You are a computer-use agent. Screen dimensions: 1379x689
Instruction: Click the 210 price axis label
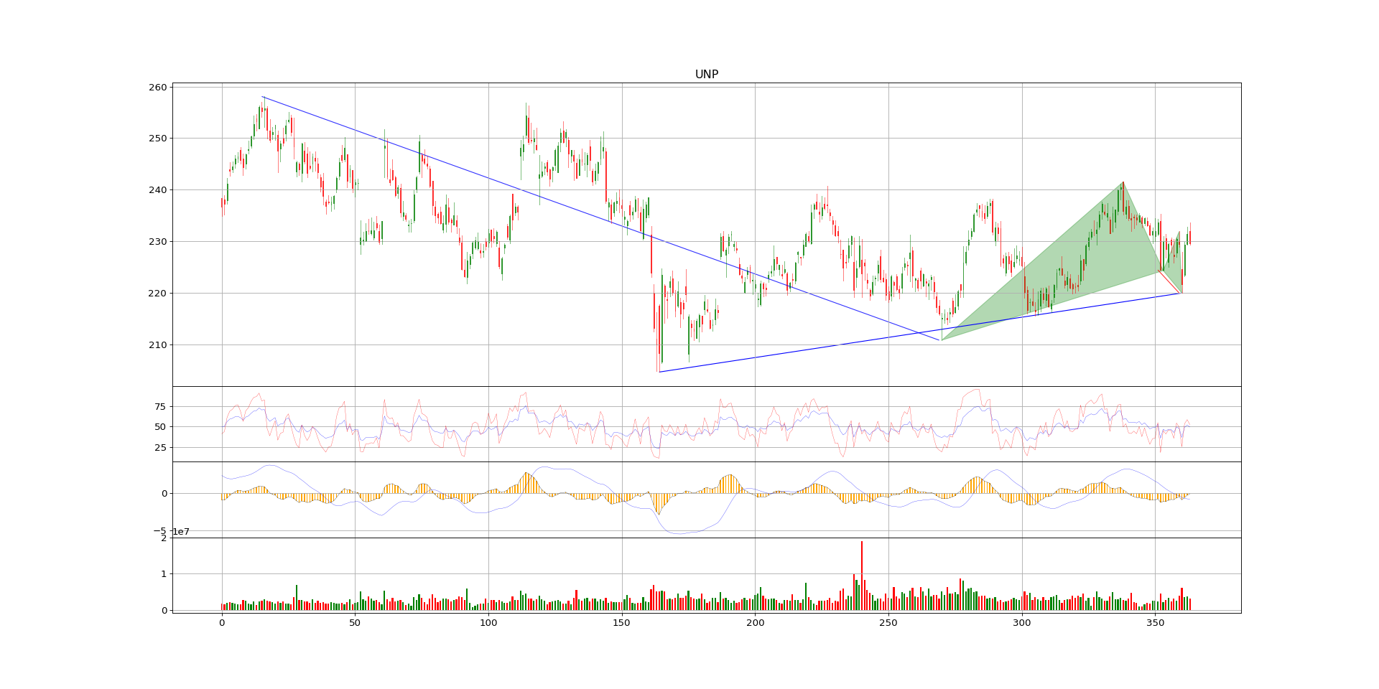coord(158,345)
